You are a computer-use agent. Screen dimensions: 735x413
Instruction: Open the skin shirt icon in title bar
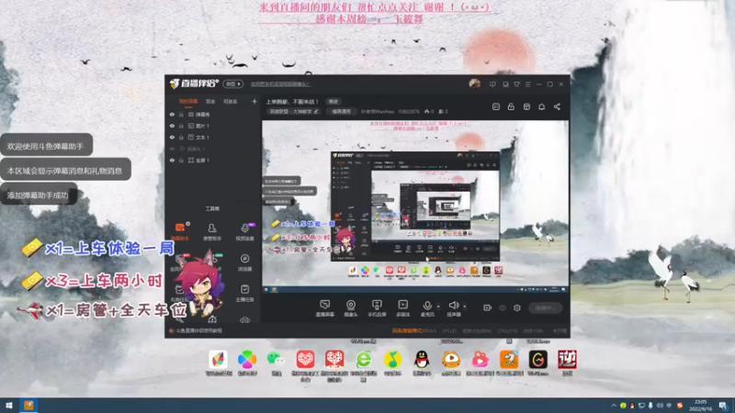516,84
